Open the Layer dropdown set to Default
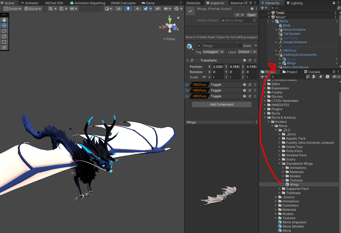 (247, 52)
